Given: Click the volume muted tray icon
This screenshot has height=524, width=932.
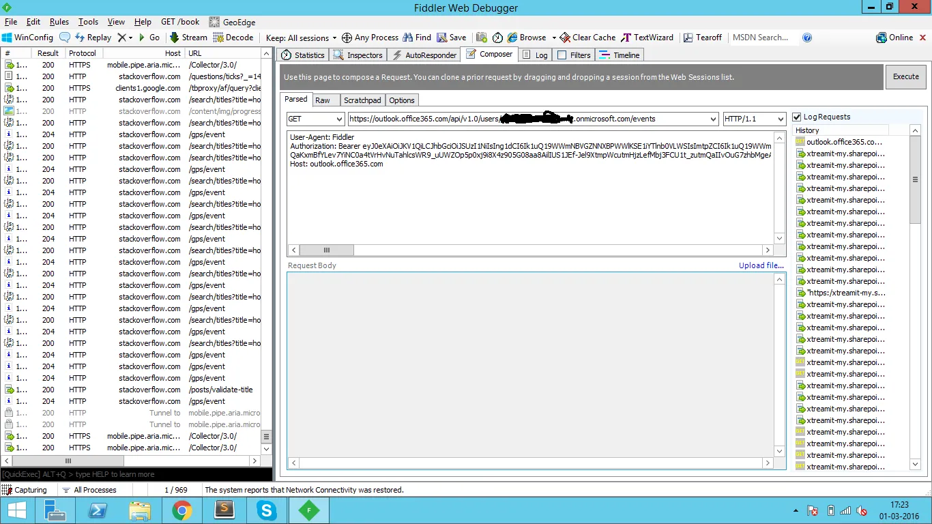Looking at the screenshot, I should (x=862, y=510).
